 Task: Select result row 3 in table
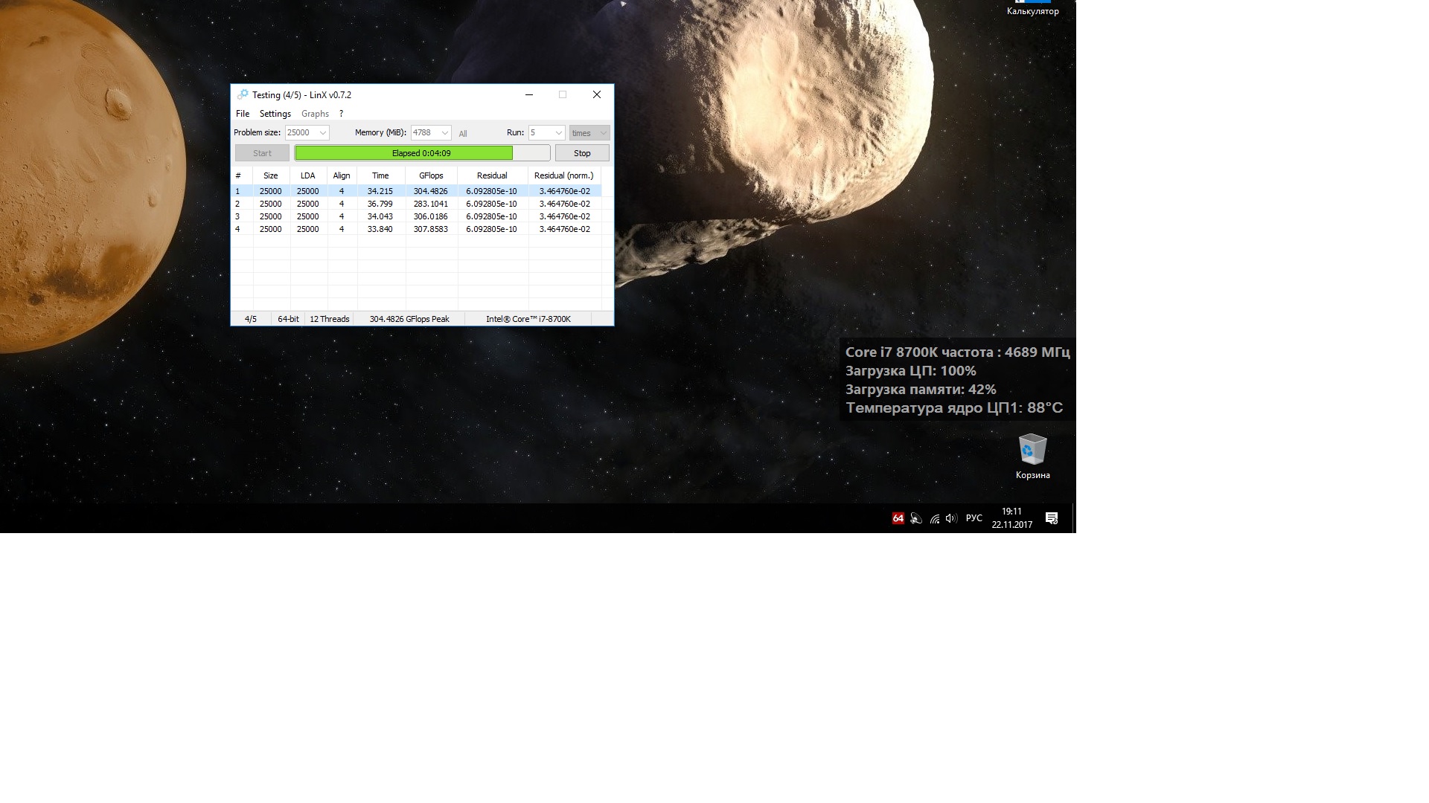[x=380, y=216]
